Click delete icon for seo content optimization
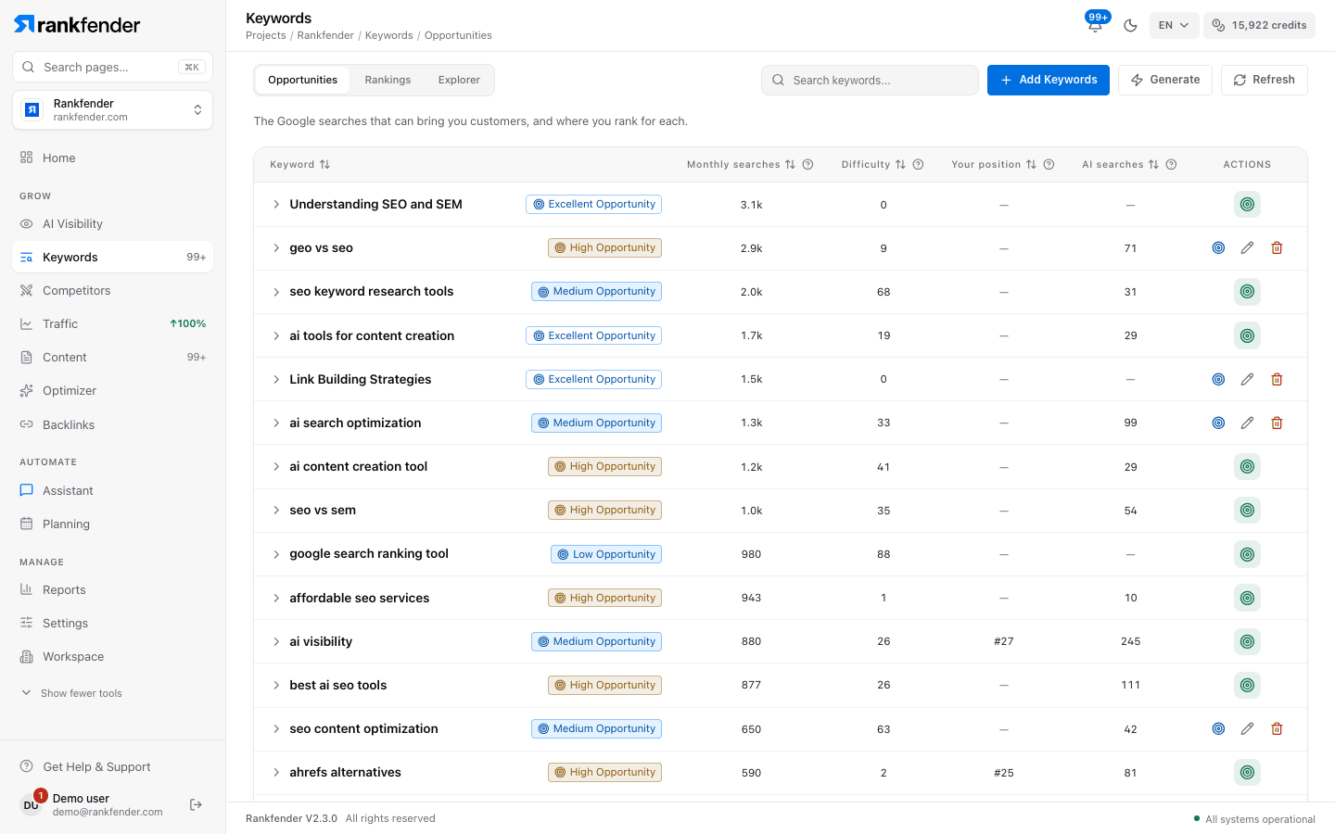The width and height of the screenshot is (1335, 834). 1277,728
